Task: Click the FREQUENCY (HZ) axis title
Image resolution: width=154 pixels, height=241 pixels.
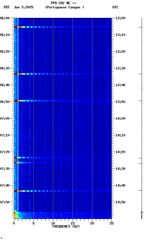Action: pyautogui.click(x=66, y=226)
